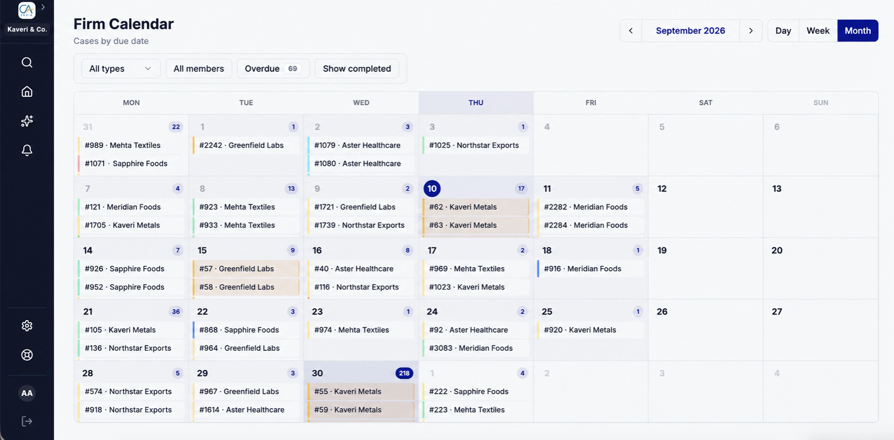The image size is (894, 440).
Task: Open the notifications bell
Action: coord(27,150)
